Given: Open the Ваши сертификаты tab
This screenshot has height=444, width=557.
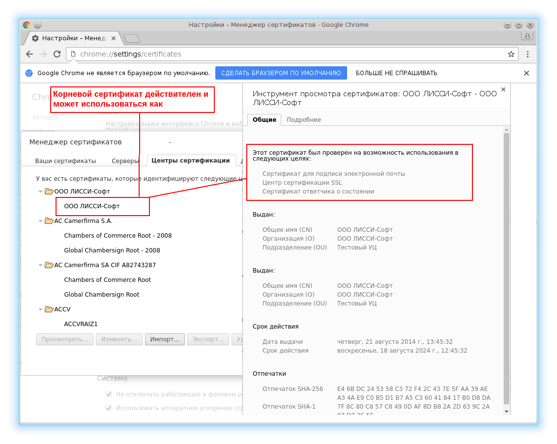Looking at the screenshot, I should (65, 161).
